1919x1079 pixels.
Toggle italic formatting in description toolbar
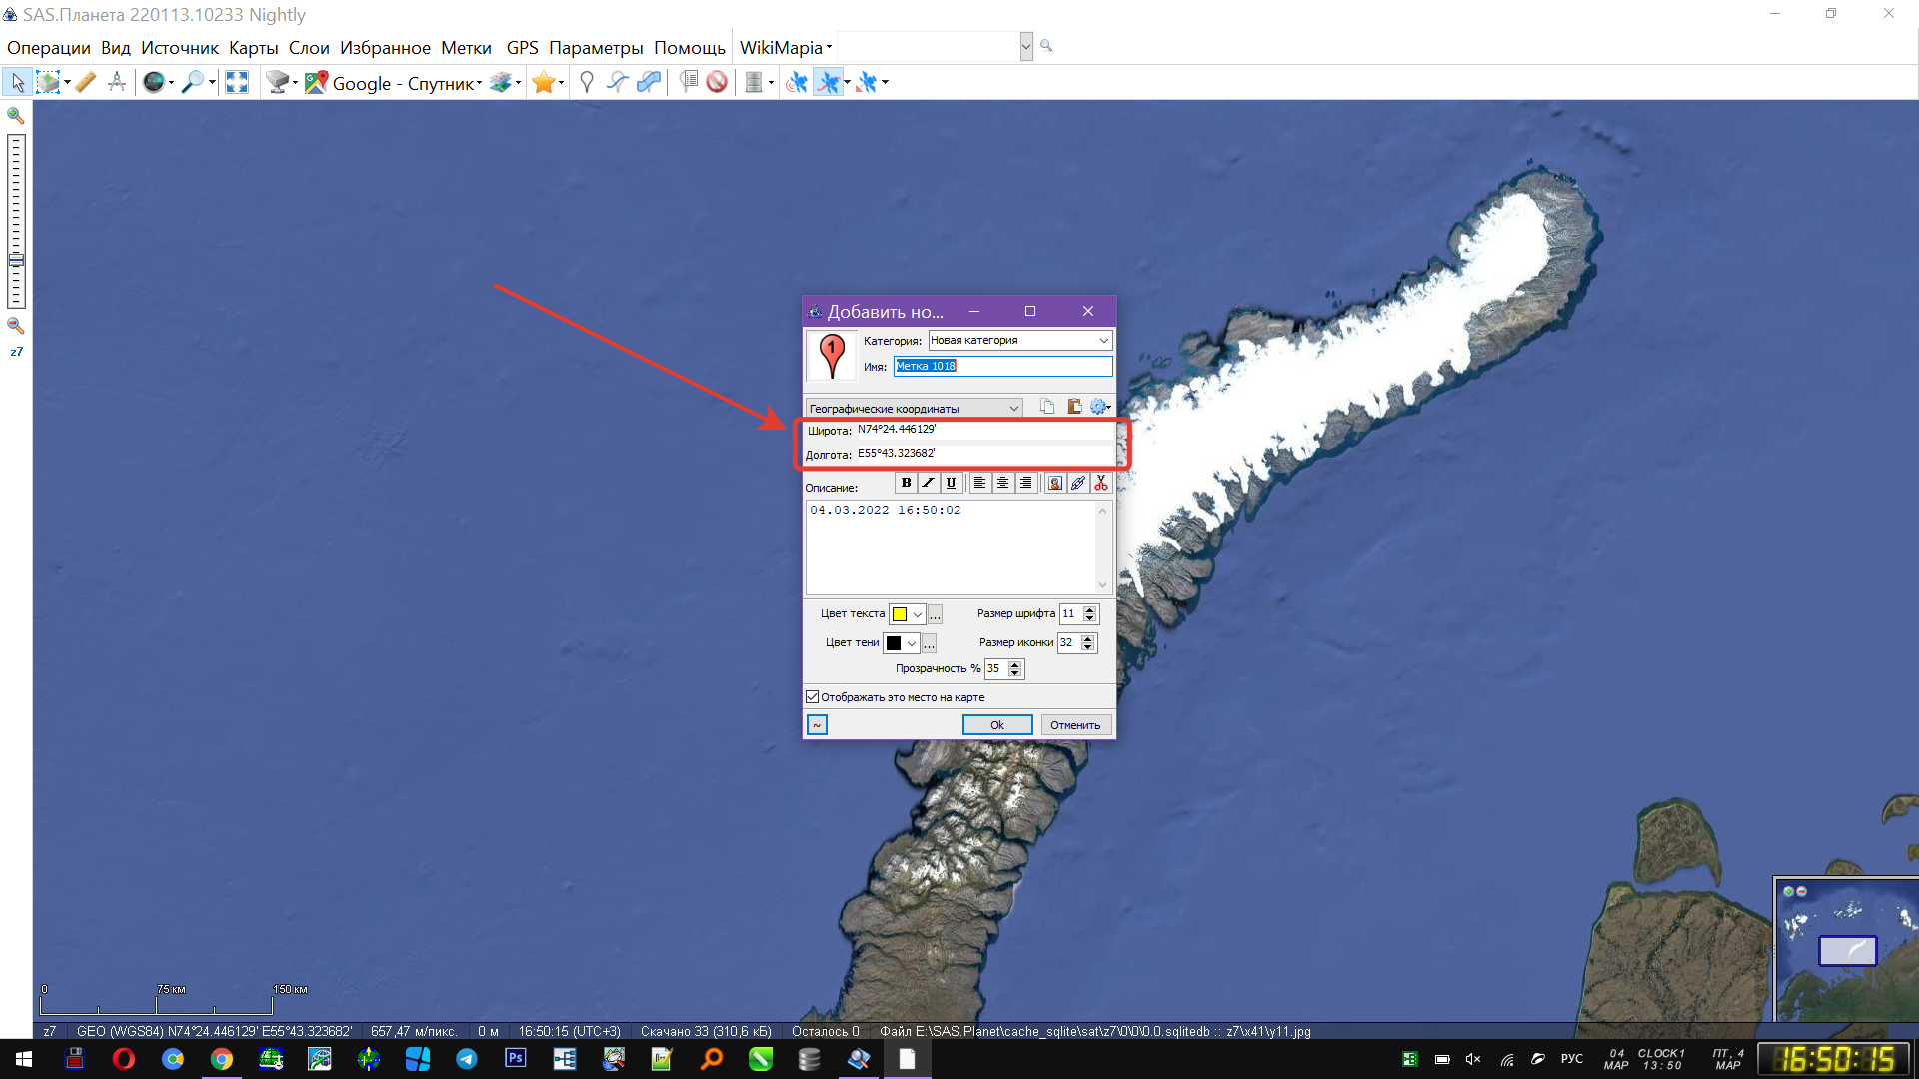click(928, 483)
